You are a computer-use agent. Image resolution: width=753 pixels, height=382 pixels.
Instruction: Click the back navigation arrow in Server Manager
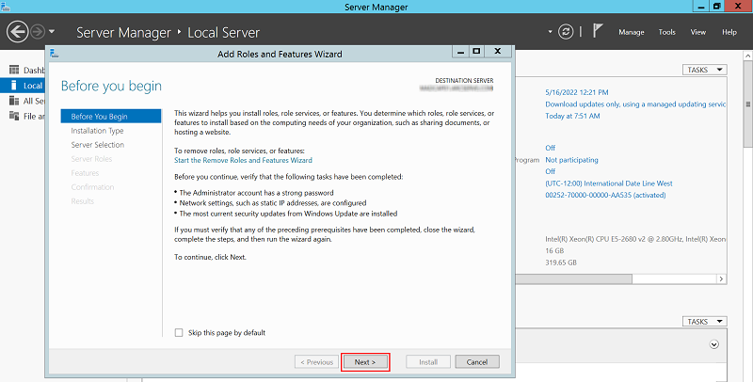click(x=17, y=32)
